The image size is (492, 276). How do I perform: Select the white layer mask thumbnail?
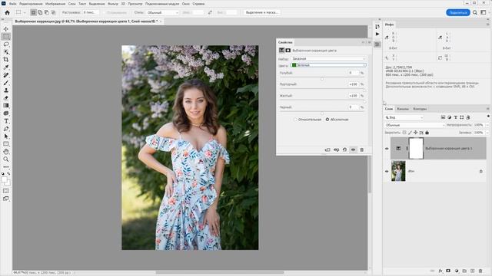coord(416,149)
